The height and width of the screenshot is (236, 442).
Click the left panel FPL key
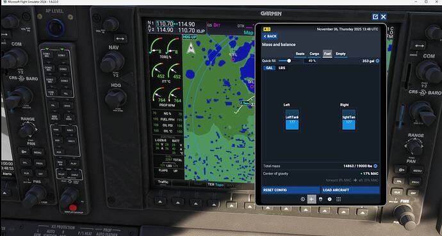click(x=25, y=162)
